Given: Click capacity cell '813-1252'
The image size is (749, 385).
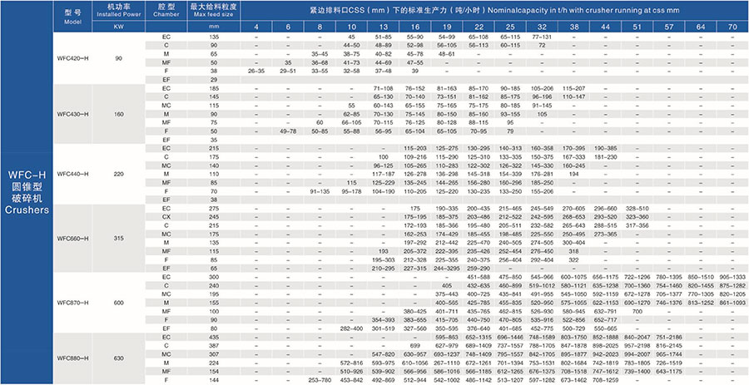Looking at the screenshot, I should tap(700, 303).
